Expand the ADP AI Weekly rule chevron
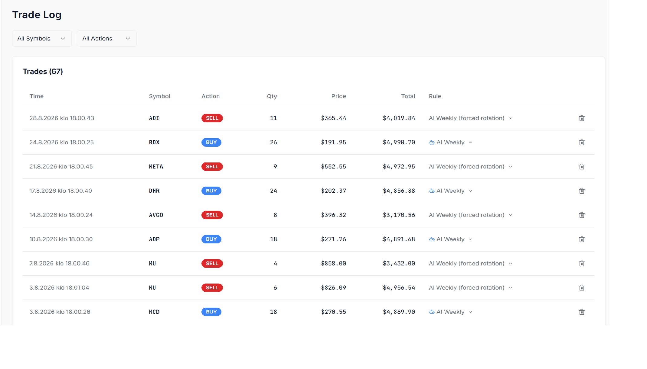Screen dimensions: 647x369 (x=470, y=239)
